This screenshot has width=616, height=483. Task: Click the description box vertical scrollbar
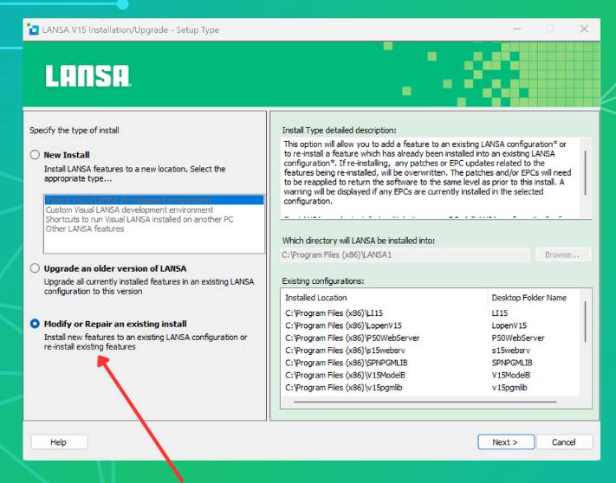click(586, 173)
